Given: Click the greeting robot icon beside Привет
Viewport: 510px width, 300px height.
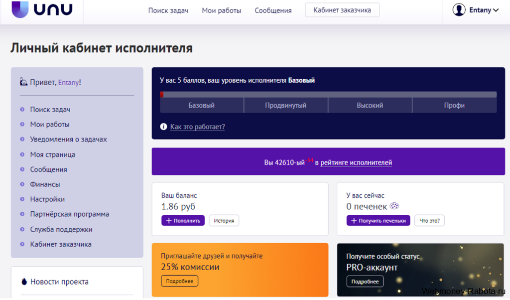Looking at the screenshot, I should pyautogui.click(x=23, y=82).
